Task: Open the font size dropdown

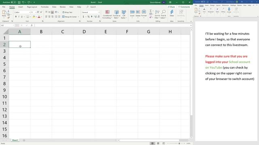Action: (x=36, y=12)
